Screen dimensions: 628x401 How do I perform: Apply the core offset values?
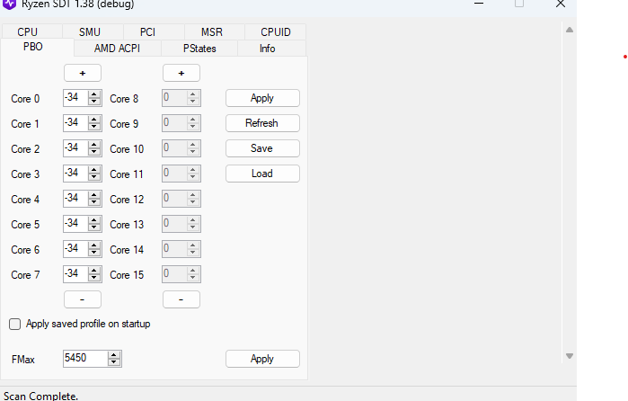coord(262,98)
